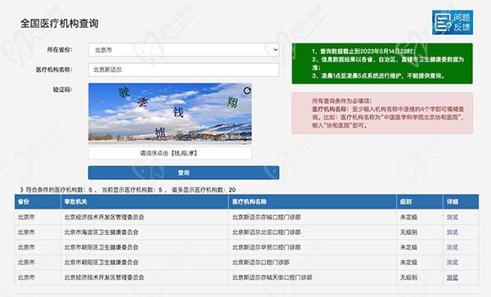Select captcha character 翔
This screenshot has height=297, width=491.
pos(232,102)
